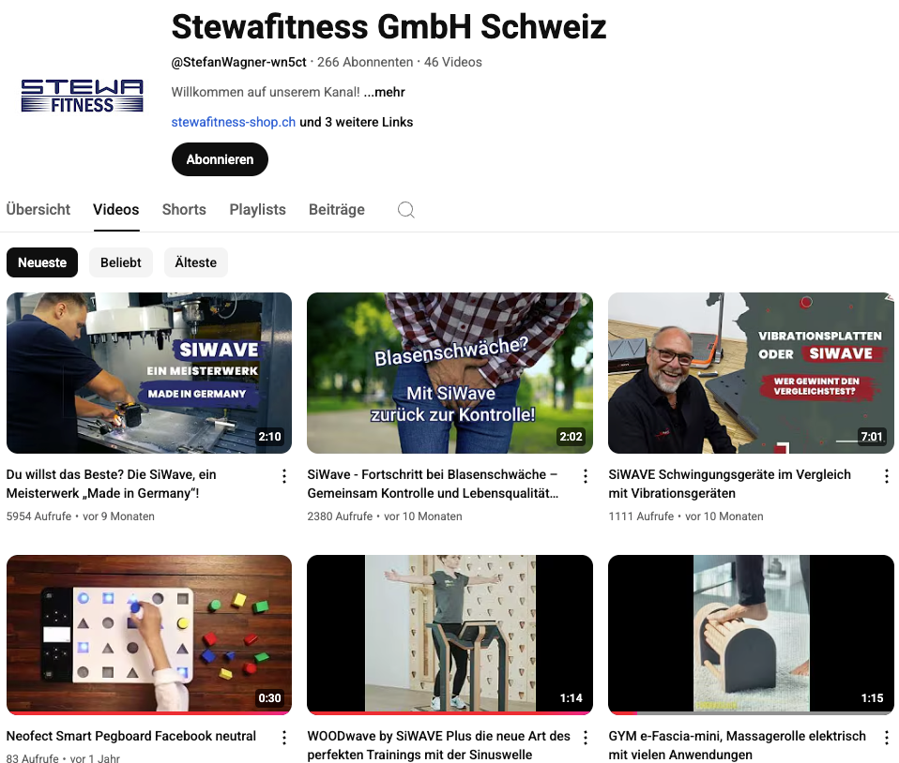Click the GYM e-Fascia-mini watch progress bar
This screenshot has height=763, width=899.
[x=751, y=713]
